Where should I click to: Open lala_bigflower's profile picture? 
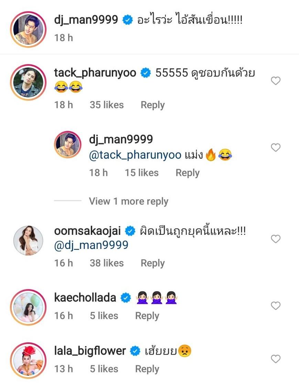[28, 360]
